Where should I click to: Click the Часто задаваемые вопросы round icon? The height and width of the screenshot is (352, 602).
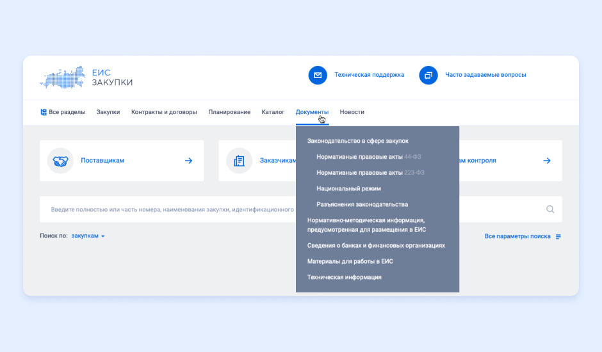(428, 76)
